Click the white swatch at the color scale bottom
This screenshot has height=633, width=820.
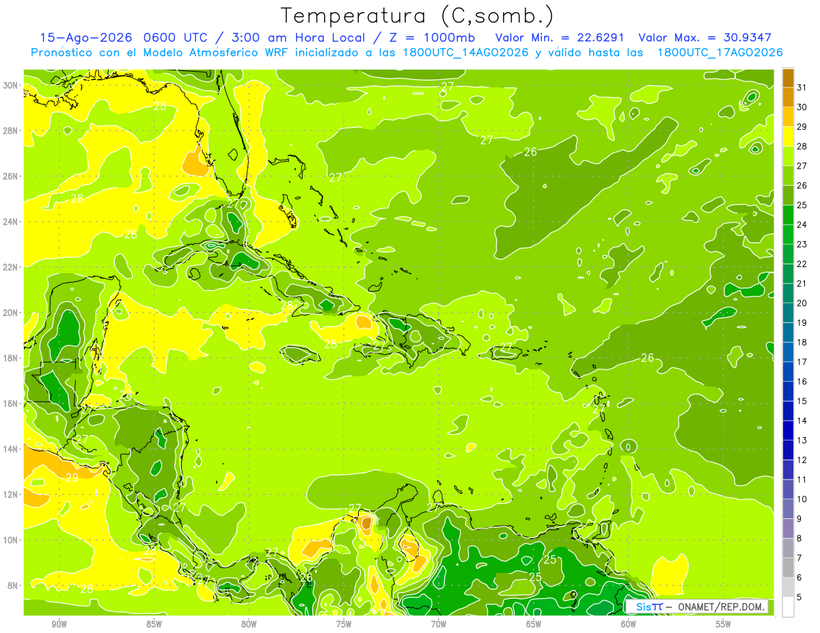(x=788, y=607)
